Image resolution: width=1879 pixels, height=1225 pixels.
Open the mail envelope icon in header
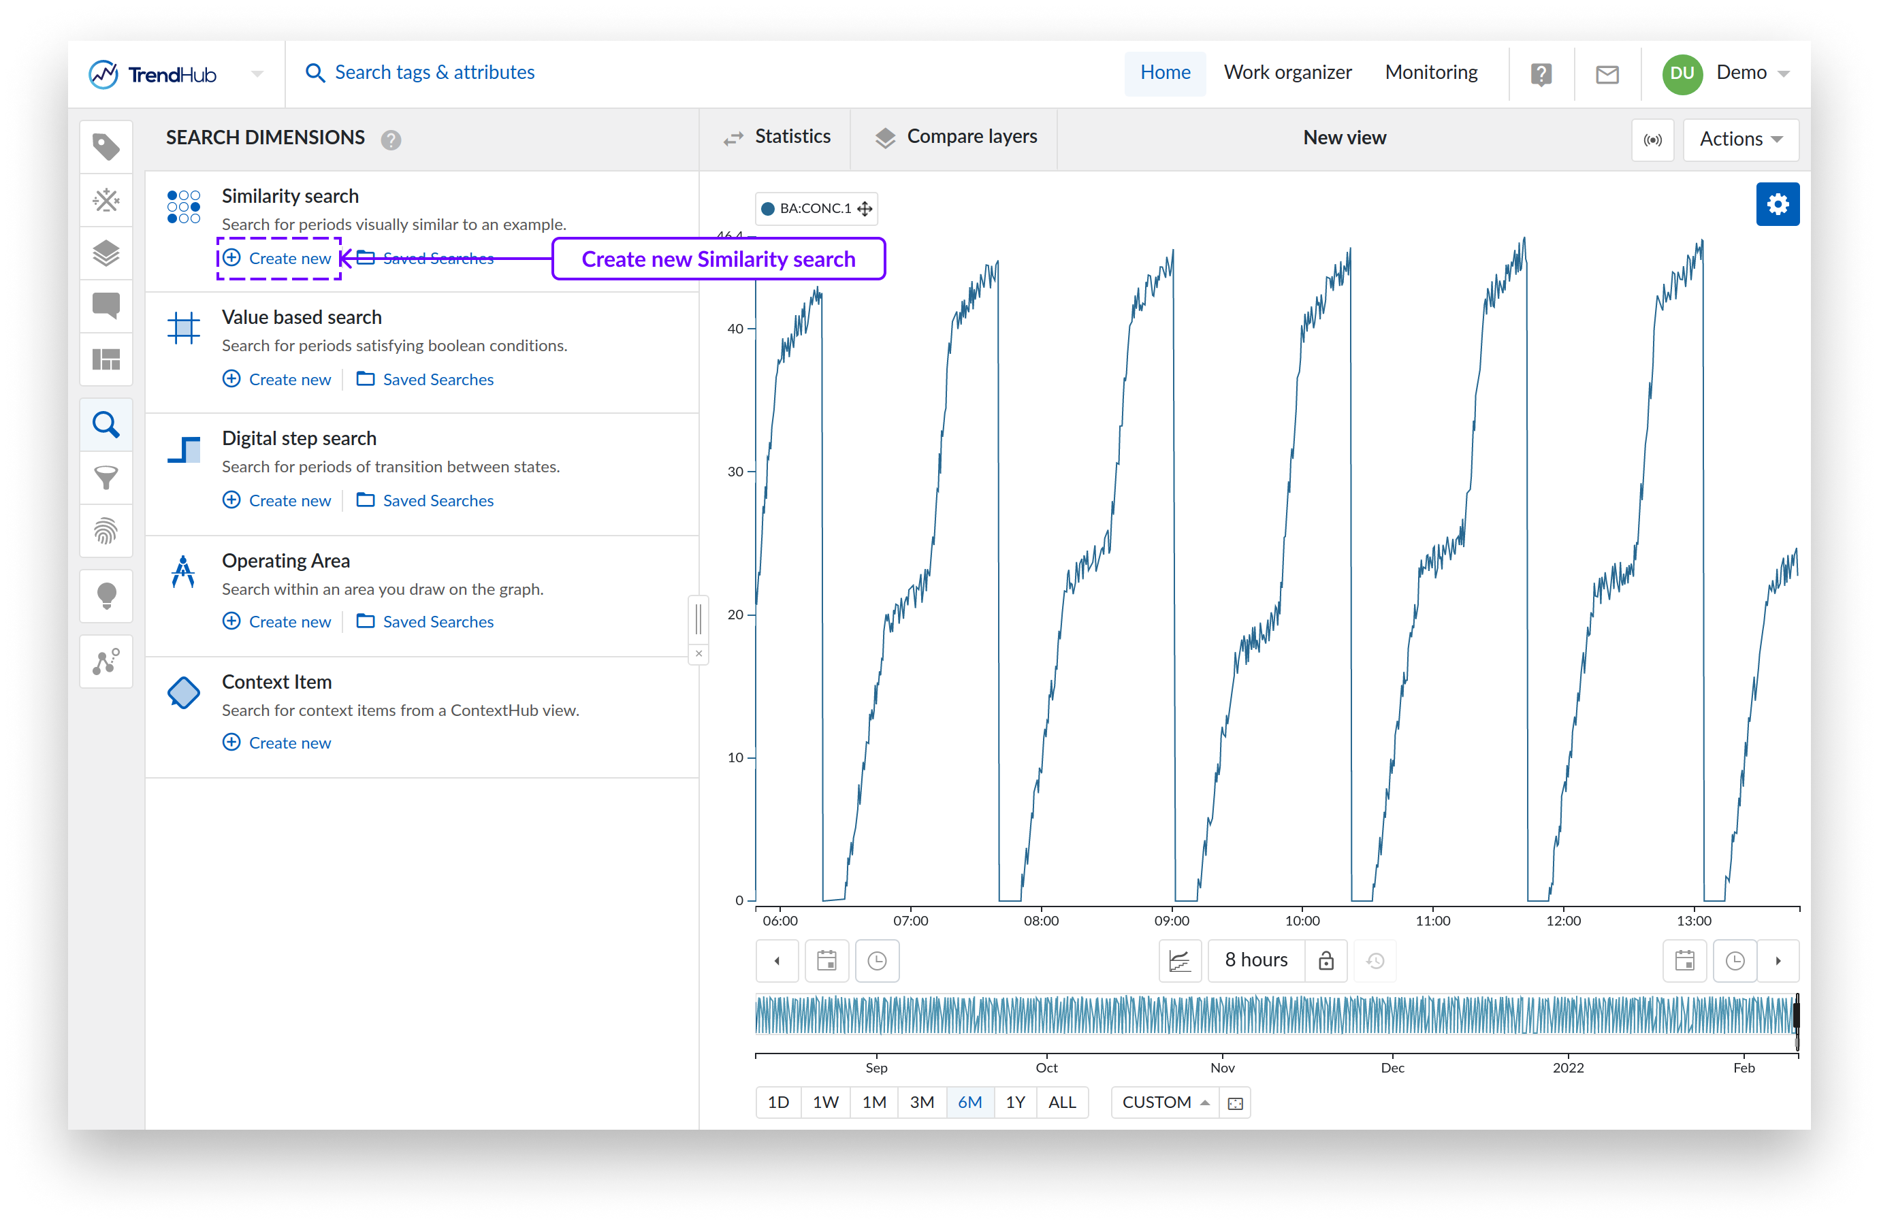click(1607, 74)
